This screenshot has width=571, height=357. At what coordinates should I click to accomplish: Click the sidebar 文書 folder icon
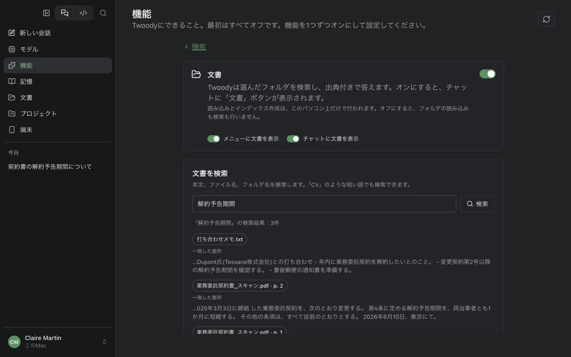pos(12,97)
